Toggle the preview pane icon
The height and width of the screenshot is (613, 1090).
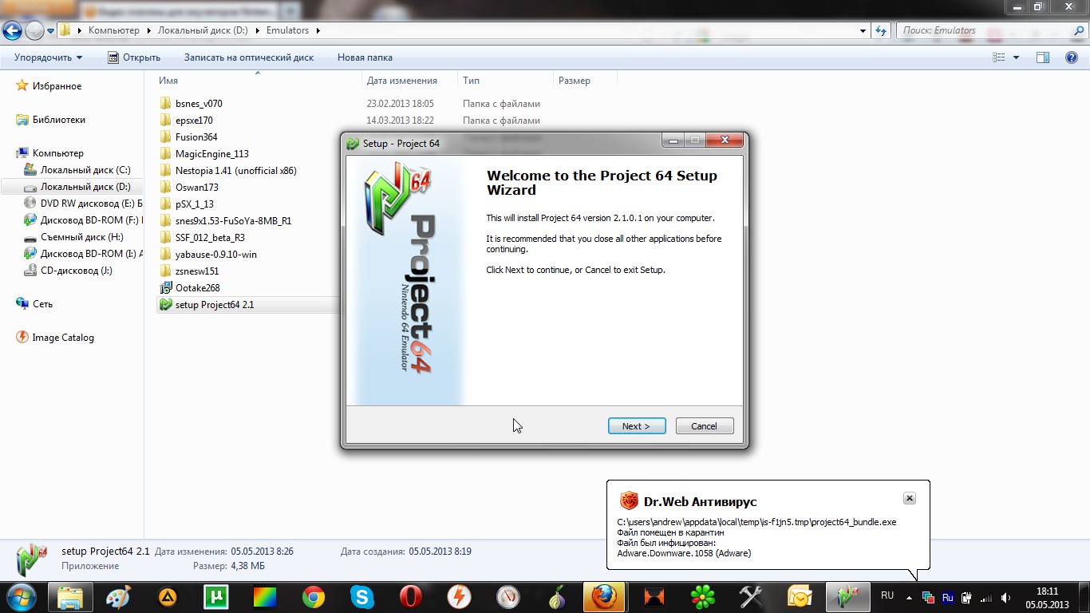point(1042,57)
